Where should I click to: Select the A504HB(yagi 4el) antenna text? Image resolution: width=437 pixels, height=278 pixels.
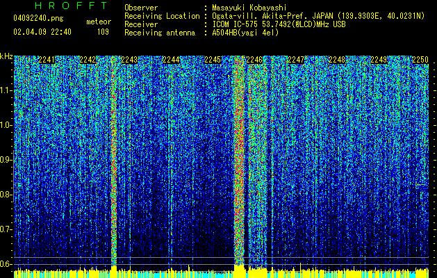(x=245, y=33)
